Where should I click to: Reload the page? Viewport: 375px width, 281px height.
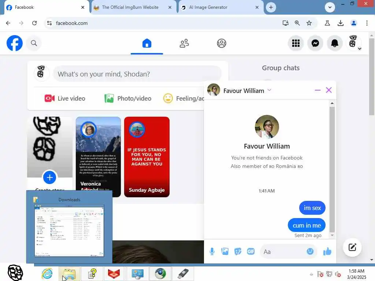click(34, 23)
